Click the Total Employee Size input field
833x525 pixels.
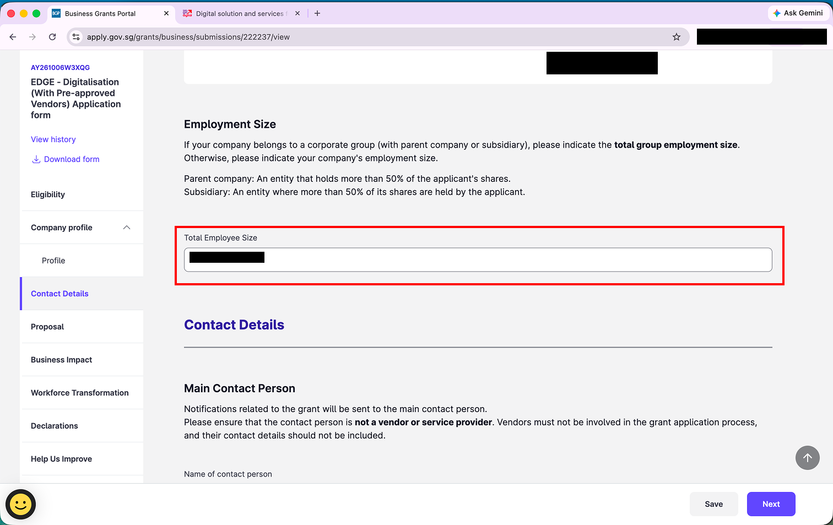tap(478, 259)
